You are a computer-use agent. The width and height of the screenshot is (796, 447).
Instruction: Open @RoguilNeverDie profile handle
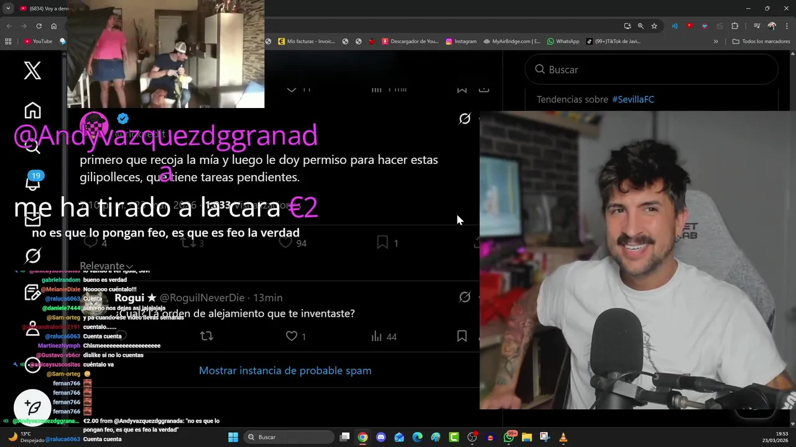[203, 297]
